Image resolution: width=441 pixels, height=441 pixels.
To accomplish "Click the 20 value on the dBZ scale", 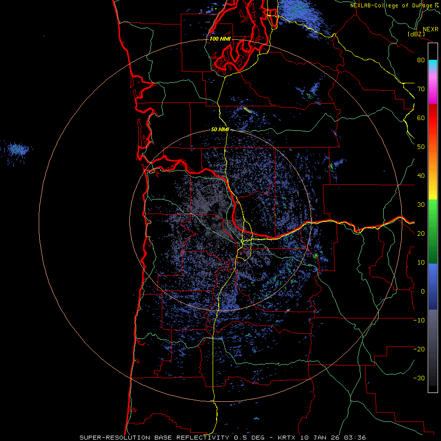I will click(x=421, y=233).
